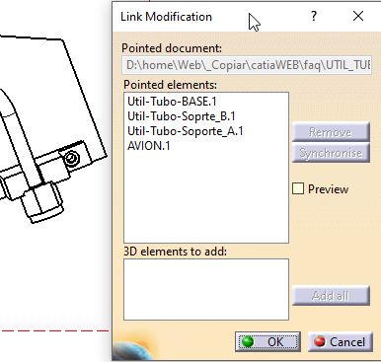
Task: Click the Pointed document path field
Action: coord(247,65)
